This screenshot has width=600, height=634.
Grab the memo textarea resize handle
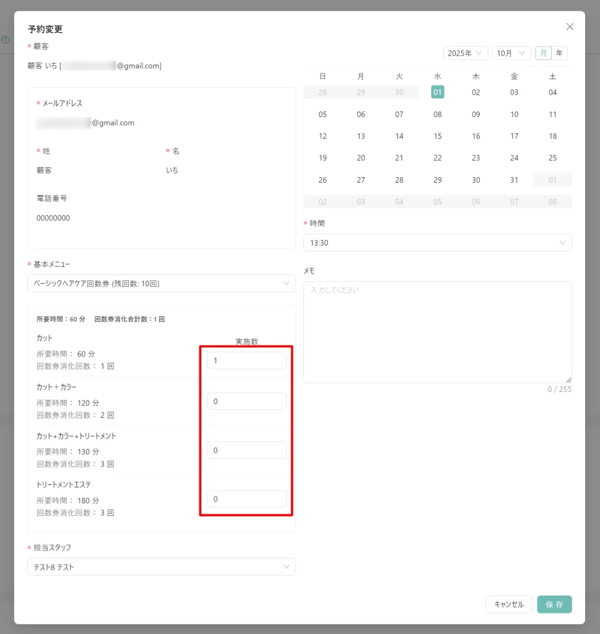tap(568, 380)
